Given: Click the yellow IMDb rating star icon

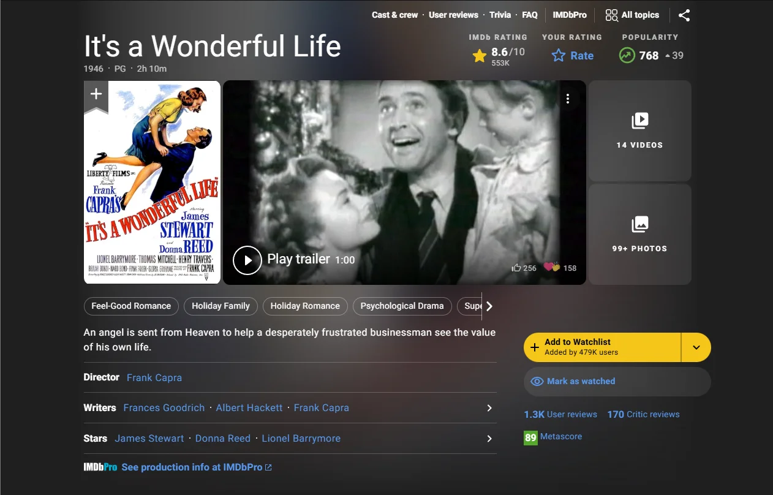Looking at the screenshot, I should pyautogui.click(x=479, y=55).
